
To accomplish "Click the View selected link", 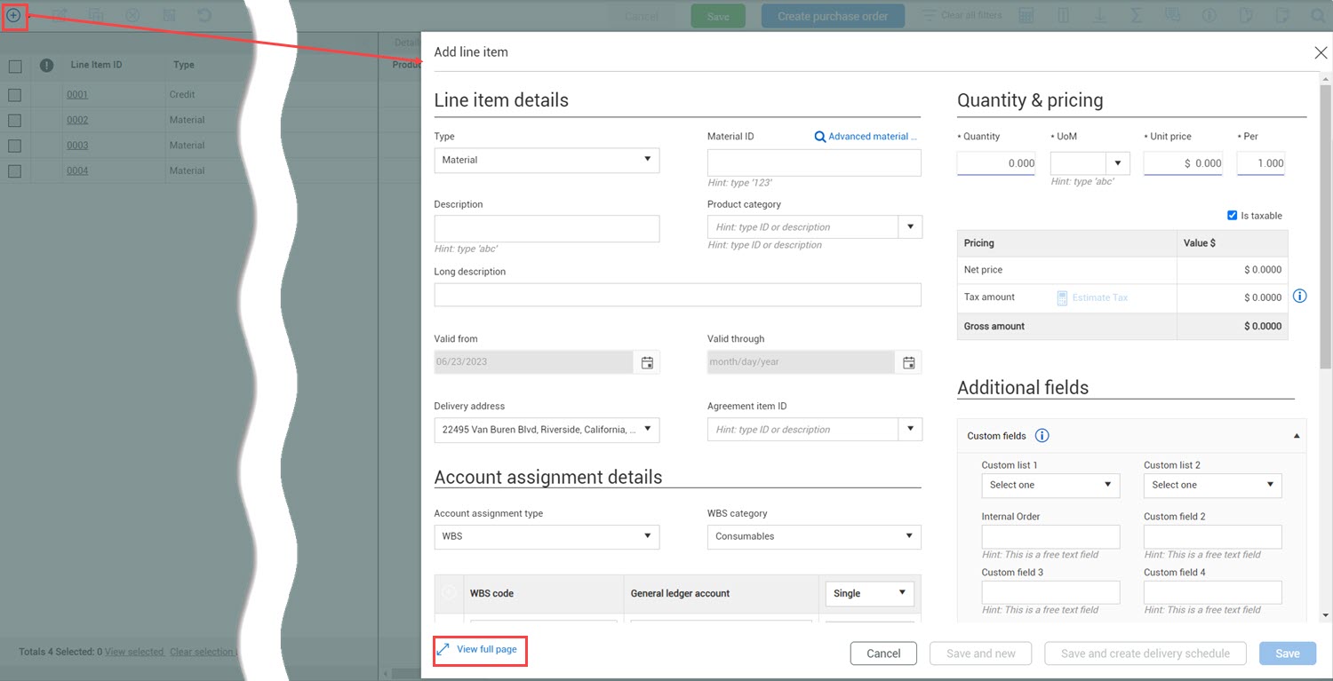I will [x=134, y=652].
